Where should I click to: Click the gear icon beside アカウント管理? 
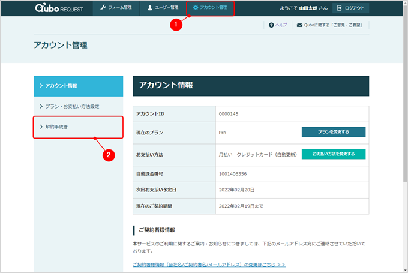pyautogui.click(x=196, y=8)
